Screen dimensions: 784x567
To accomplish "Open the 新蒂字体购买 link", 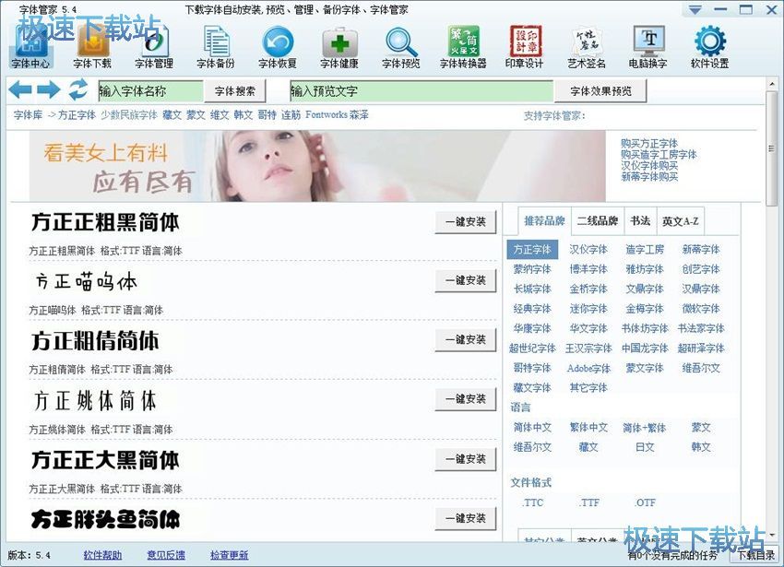I will [649, 176].
